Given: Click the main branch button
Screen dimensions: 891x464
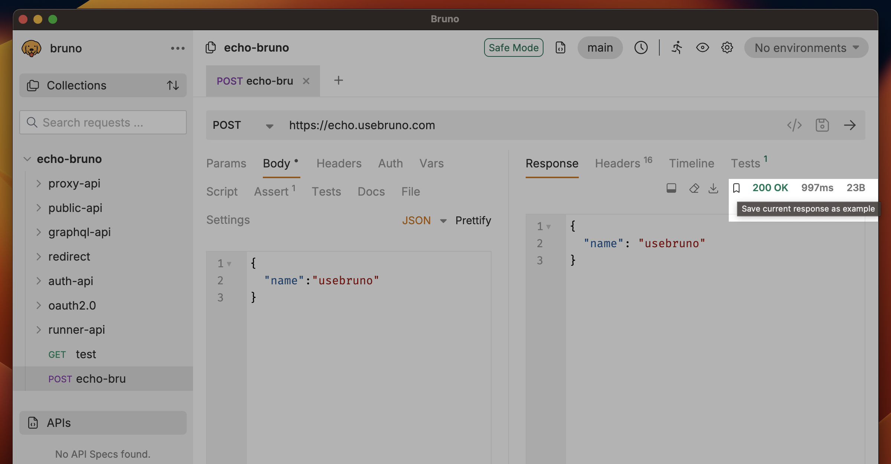Looking at the screenshot, I should (x=600, y=48).
